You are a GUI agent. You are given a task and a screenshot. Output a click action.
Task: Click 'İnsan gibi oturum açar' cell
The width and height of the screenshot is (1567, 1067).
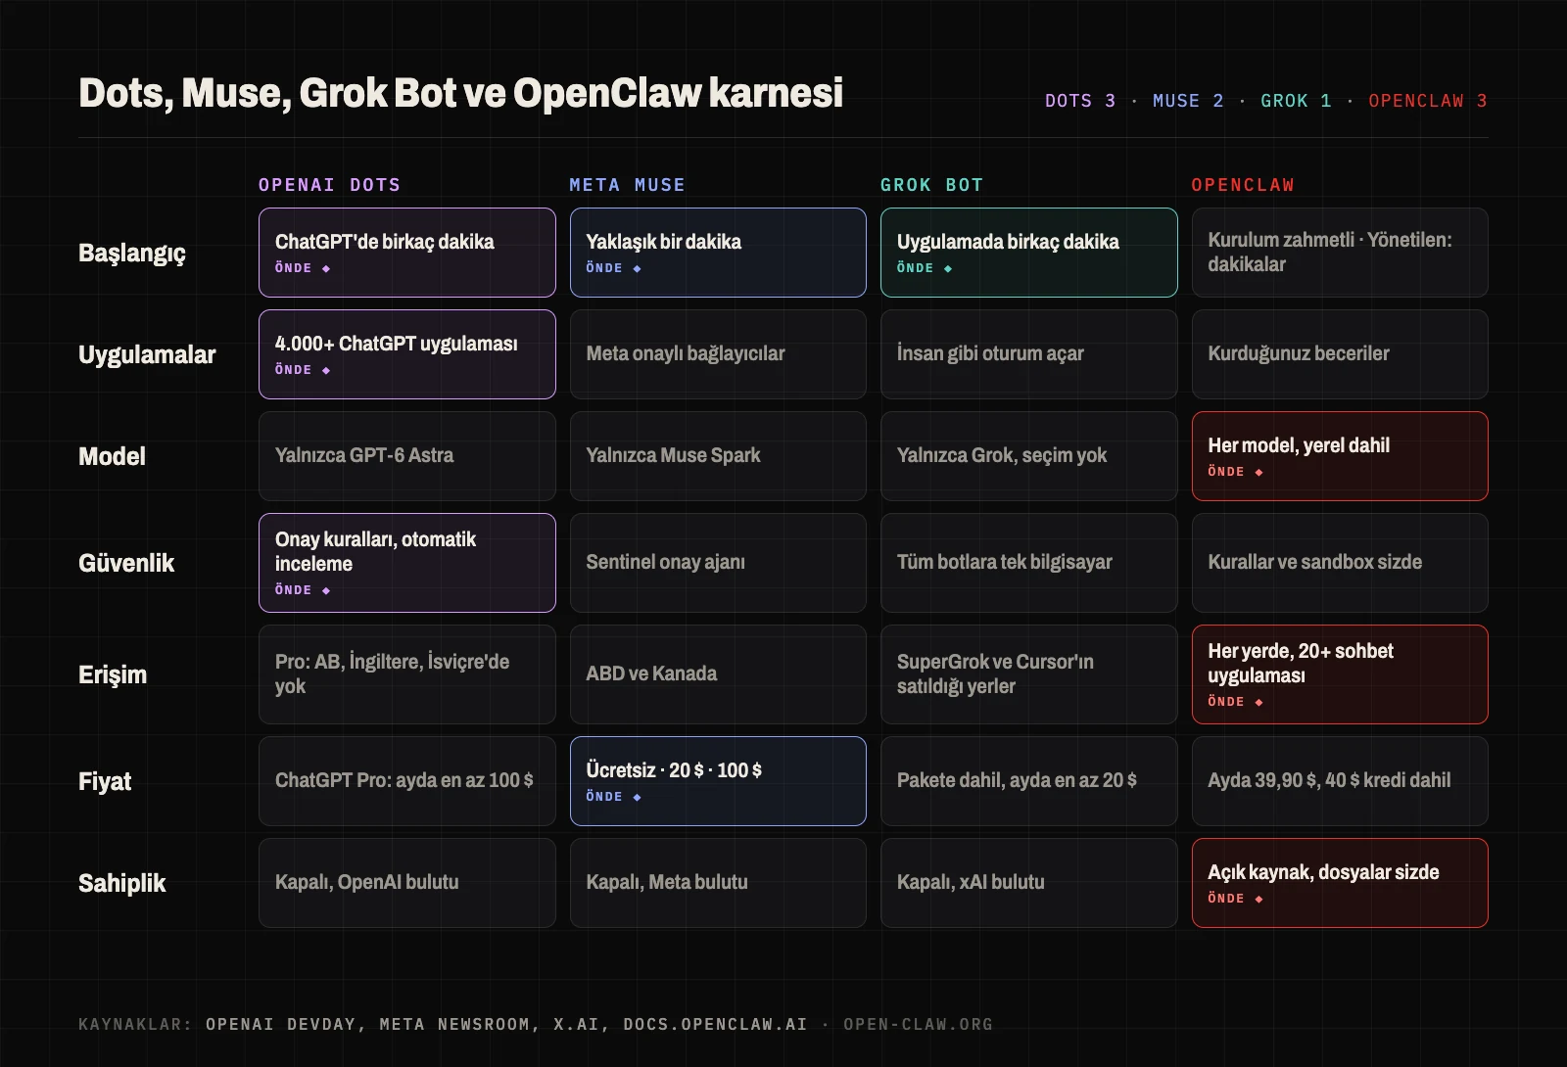[1028, 354]
